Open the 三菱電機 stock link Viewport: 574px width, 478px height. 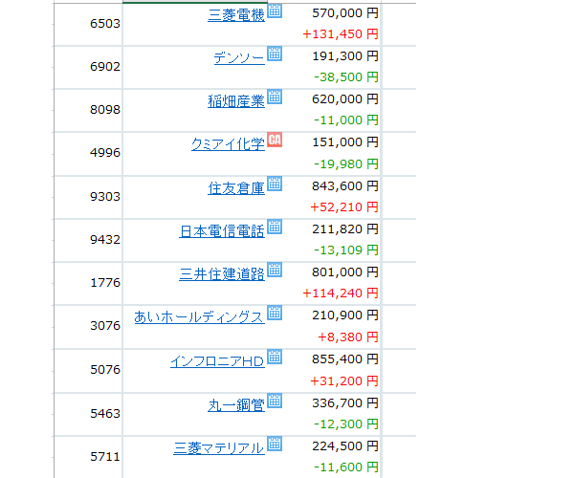click(236, 15)
